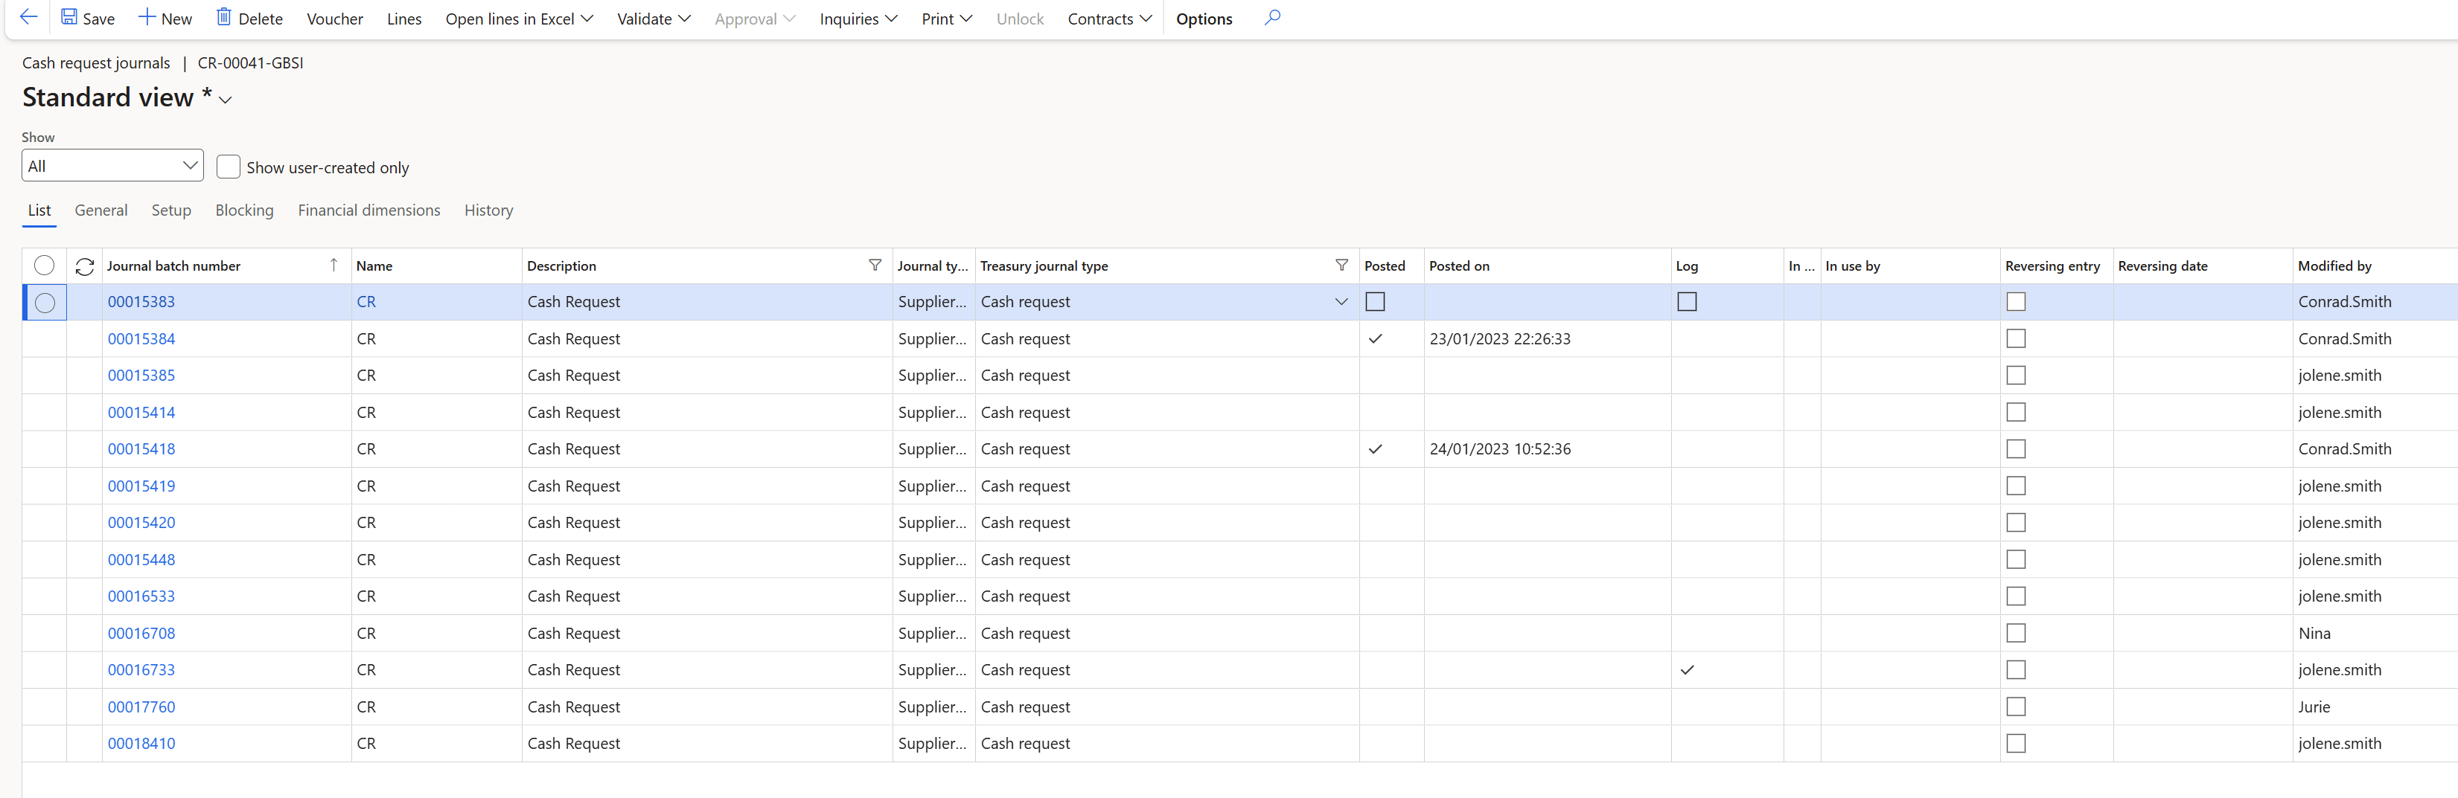Click the Reversing date column header
Screen dimensions: 2458x798
pos(2162,266)
